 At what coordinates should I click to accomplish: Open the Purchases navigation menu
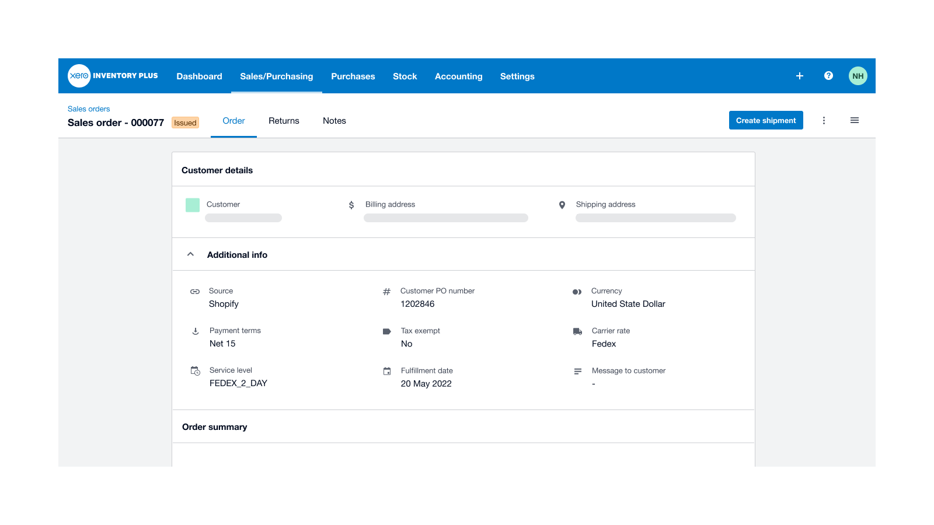tap(353, 76)
